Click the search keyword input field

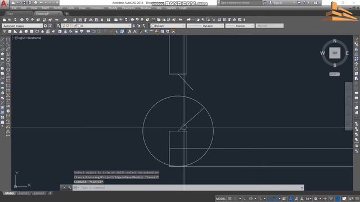[x=241, y=3]
